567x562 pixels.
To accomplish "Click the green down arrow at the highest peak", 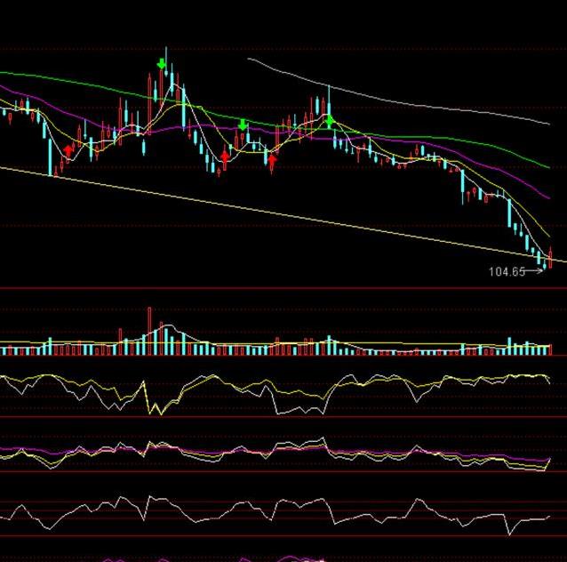I will 161,63.
